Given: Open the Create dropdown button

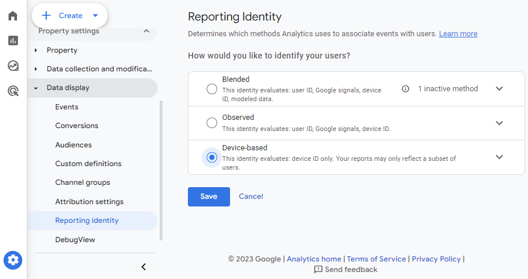Looking at the screenshot, I should coord(70,16).
